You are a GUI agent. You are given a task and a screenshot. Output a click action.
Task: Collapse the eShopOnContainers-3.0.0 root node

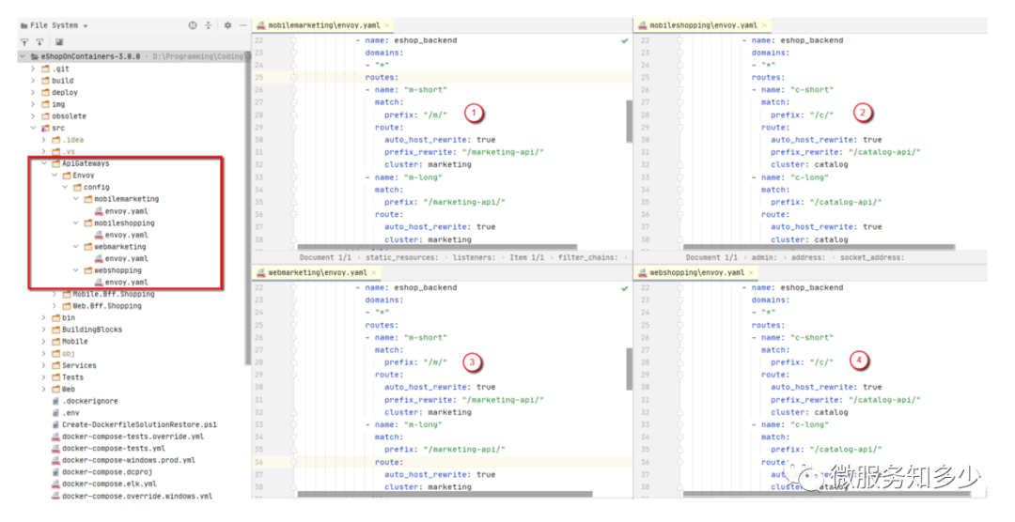pos(23,56)
